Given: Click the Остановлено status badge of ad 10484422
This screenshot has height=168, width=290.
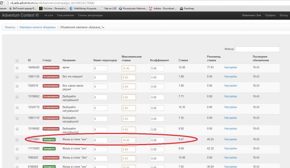Looking at the screenshot, I should pyautogui.click(x=51, y=67).
